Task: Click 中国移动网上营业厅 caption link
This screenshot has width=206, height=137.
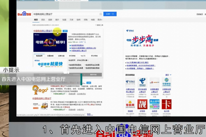Action: 167,90
